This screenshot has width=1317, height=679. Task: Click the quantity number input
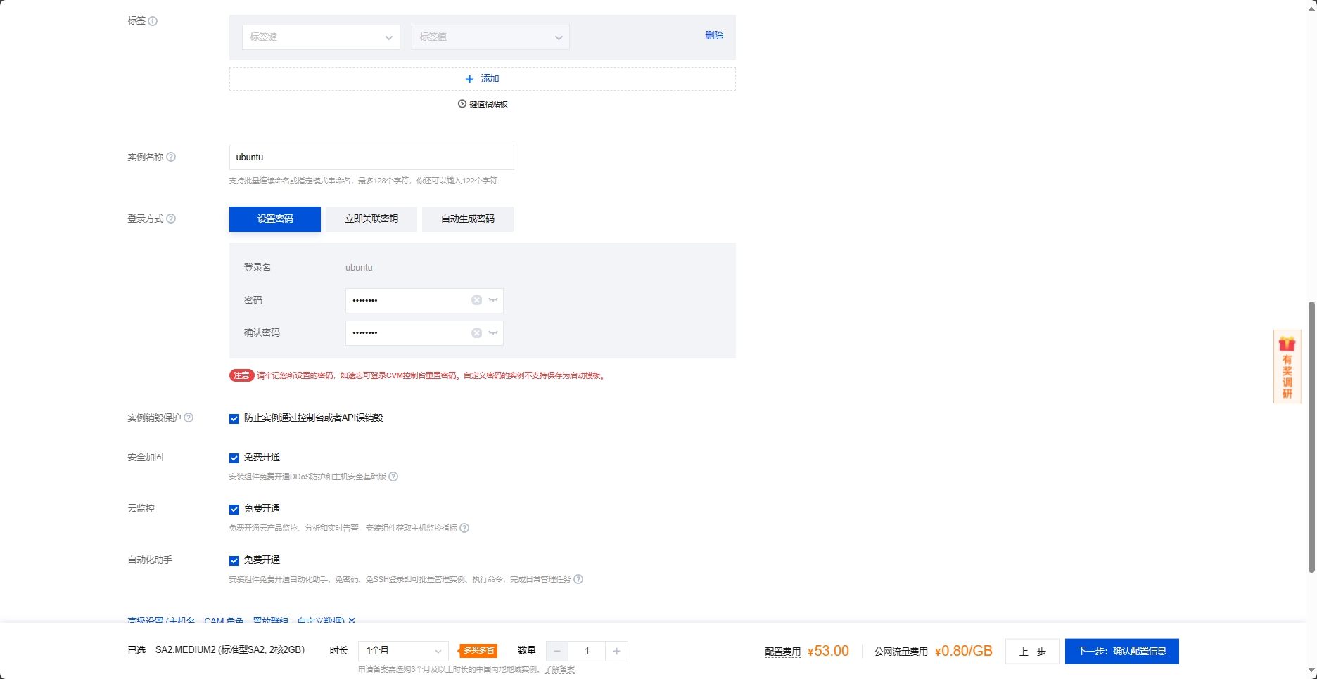tap(587, 652)
